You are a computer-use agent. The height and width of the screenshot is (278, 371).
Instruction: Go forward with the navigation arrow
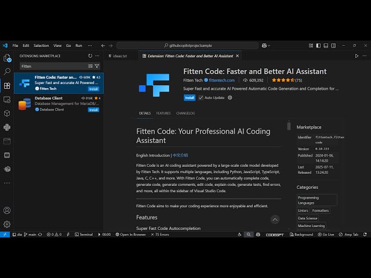coord(111,46)
